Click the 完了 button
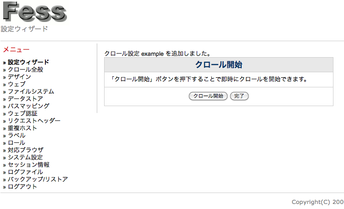344x209 pixels. click(x=239, y=96)
